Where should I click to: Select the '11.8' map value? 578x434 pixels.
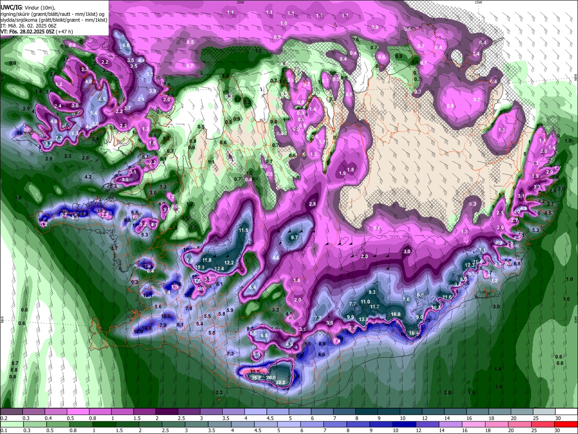207,260
